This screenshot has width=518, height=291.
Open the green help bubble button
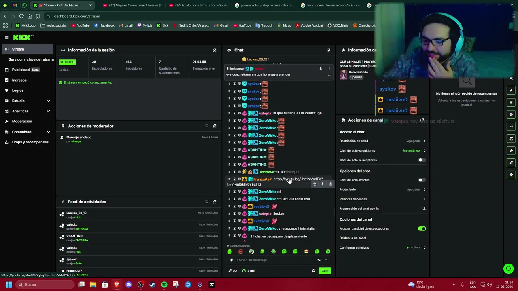[x=508, y=268]
